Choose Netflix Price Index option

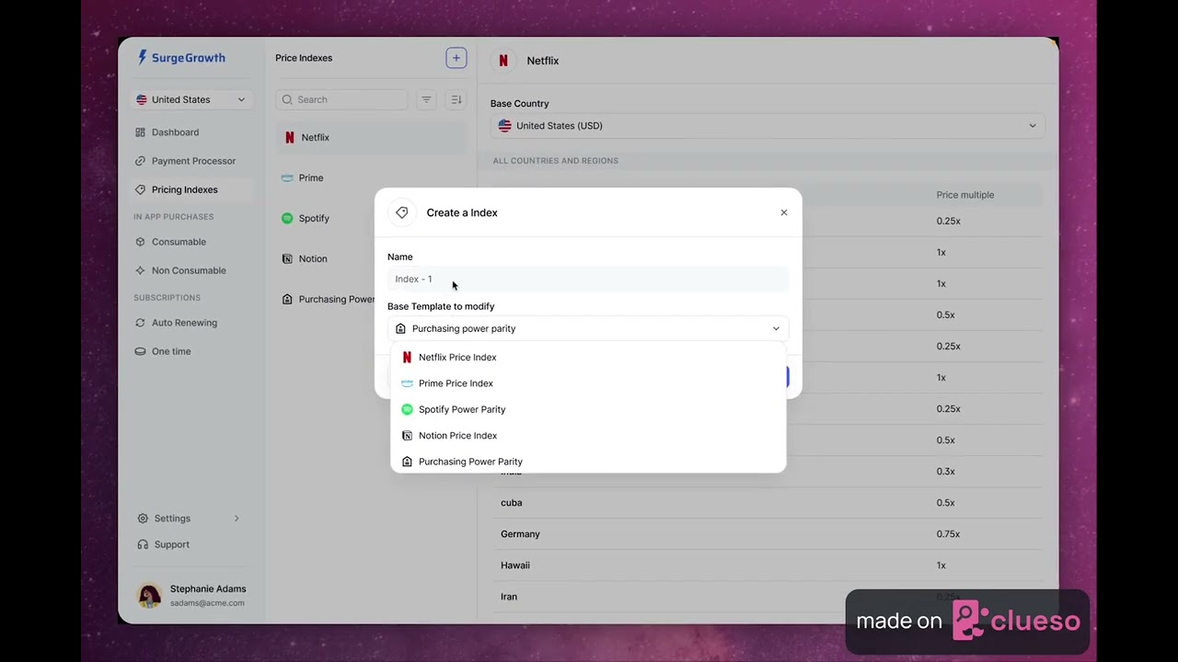coord(588,357)
